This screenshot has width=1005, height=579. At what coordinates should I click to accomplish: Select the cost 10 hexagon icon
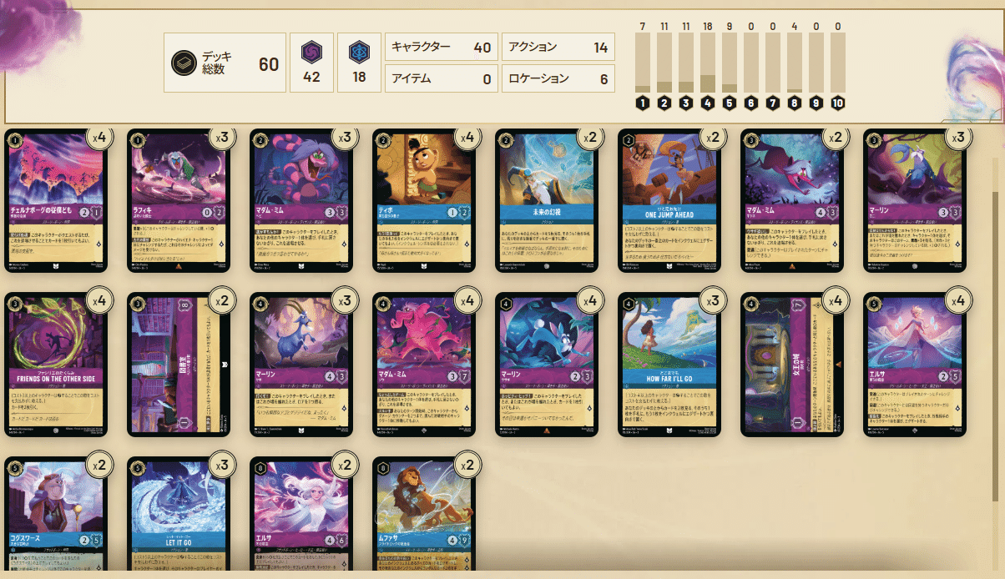coord(838,103)
